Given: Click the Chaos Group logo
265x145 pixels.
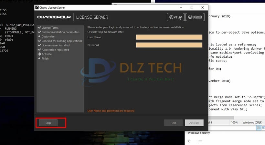Looking at the screenshot, I should [54, 17].
